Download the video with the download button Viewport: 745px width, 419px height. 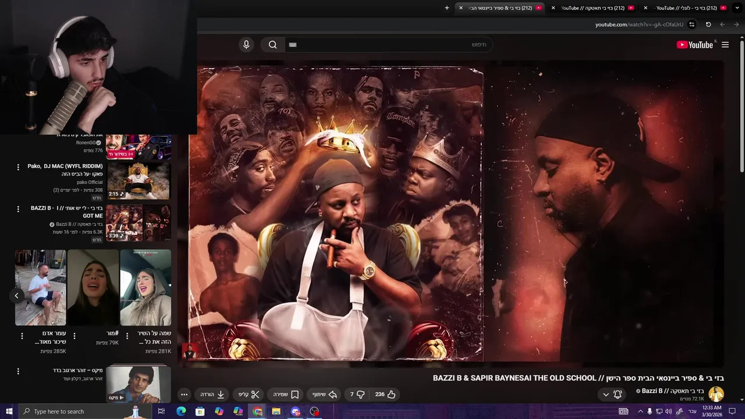click(x=212, y=395)
